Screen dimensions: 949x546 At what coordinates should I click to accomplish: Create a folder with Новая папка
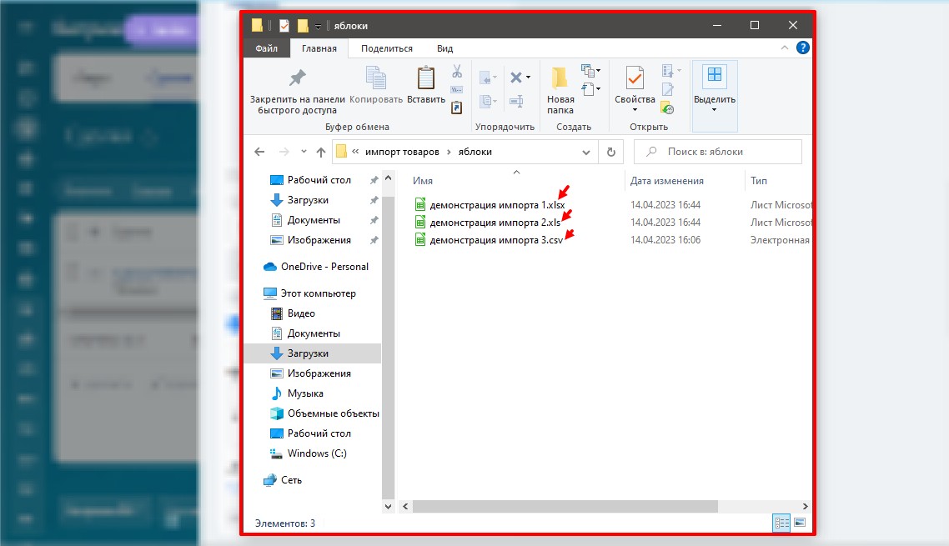coord(560,90)
